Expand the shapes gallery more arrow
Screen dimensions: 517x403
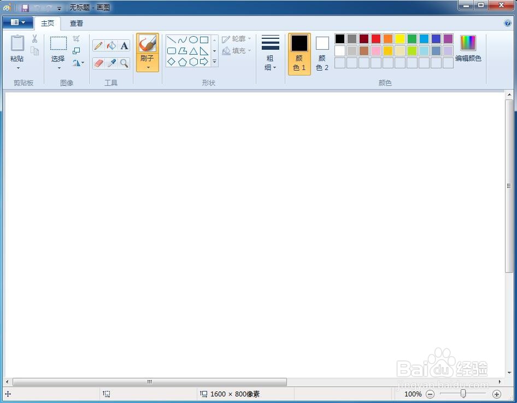[x=215, y=62]
